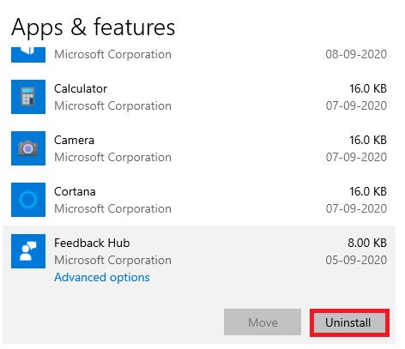This screenshot has width=405, height=349.
Task: Select the Feedback Hub entry title
Action: [x=92, y=243]
